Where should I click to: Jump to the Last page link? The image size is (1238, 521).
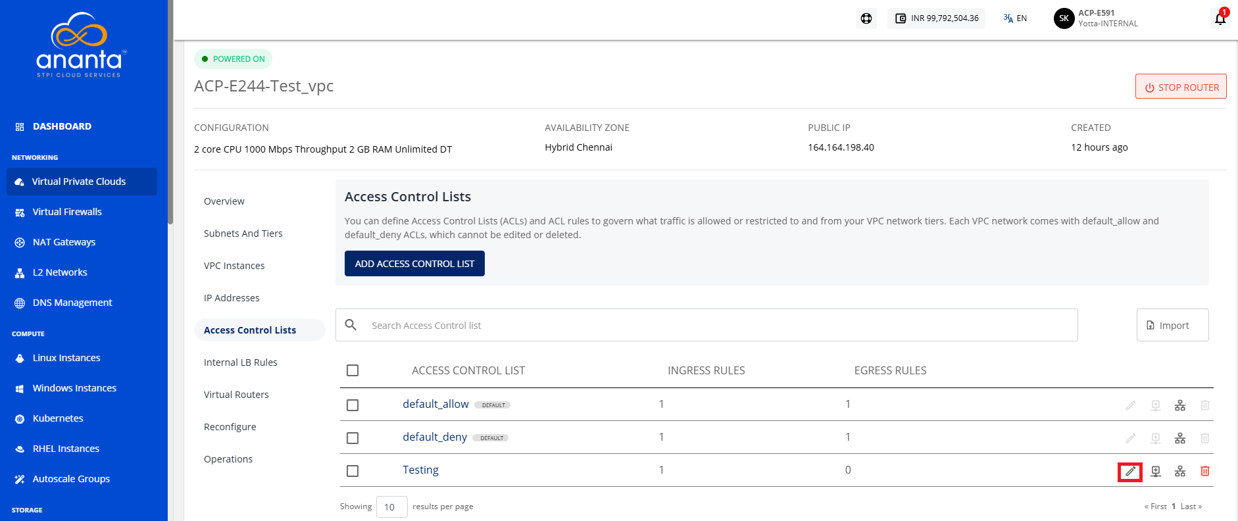pyautogui.click(x=1191, y=507)
